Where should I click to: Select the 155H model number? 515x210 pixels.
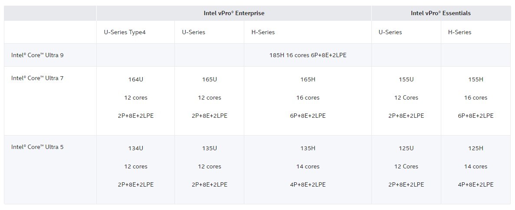coord(476,79)
